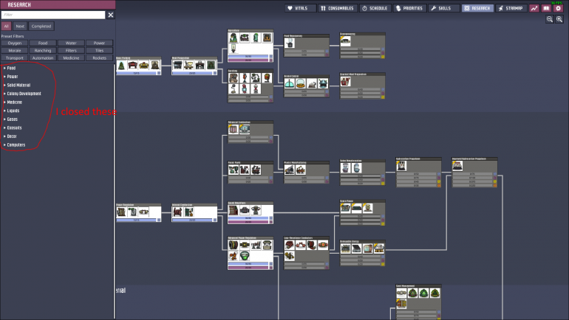Open the Schedule screen
The image size is (569, 320).
375,8
